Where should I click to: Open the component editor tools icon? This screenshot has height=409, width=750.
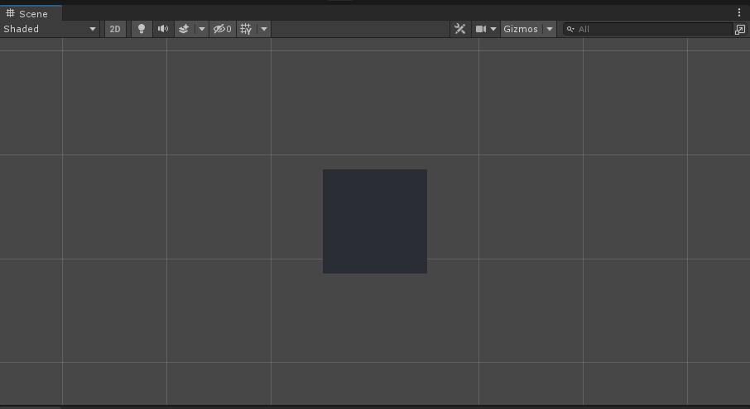tap(460, 29)
